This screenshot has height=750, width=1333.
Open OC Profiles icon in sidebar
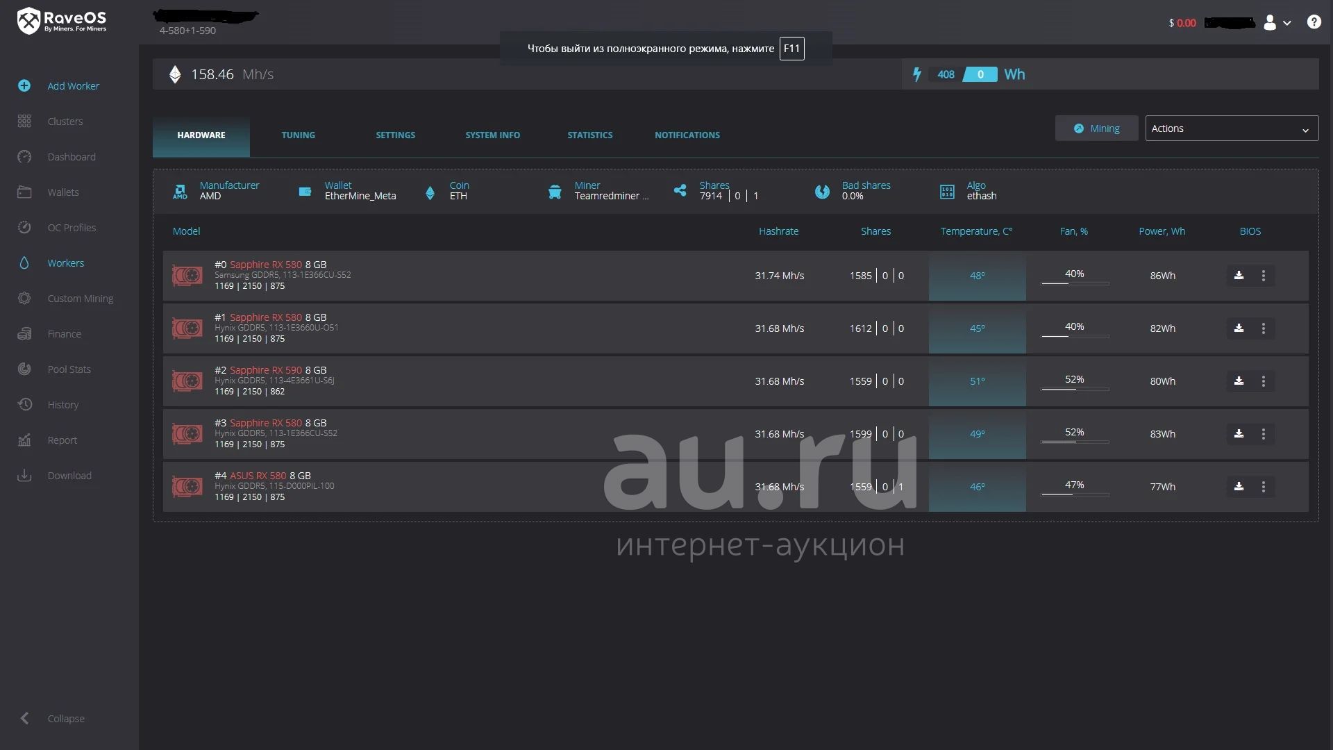coord(24,227)
